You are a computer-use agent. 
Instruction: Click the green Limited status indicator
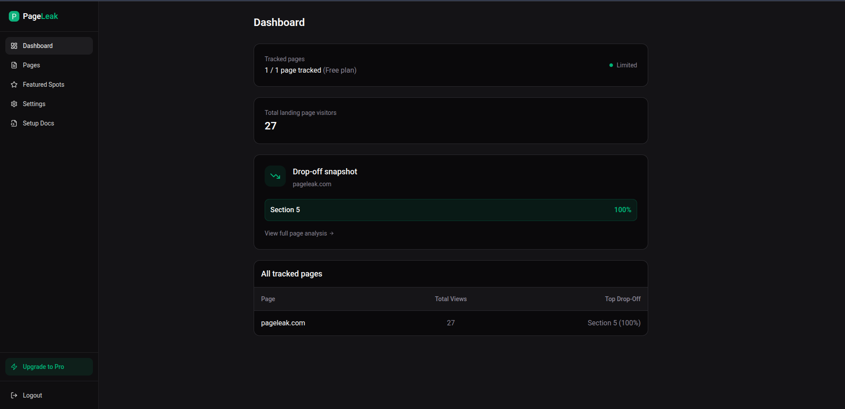pyautogui.click(x=611, y=65)
